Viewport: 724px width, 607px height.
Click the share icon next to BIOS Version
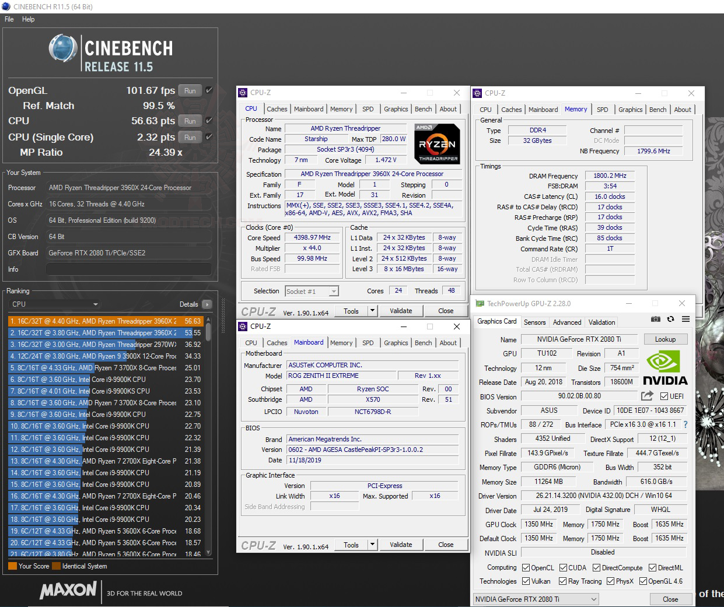pyautogui.click(x=647, y=395)
